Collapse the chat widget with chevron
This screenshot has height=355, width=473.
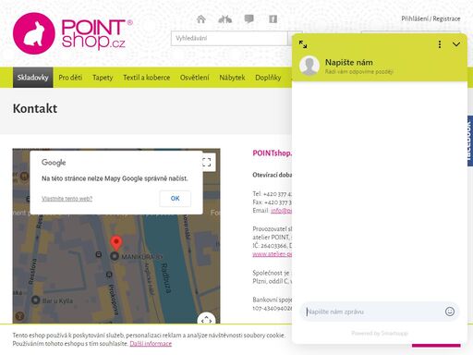click(x=456, y=44)
